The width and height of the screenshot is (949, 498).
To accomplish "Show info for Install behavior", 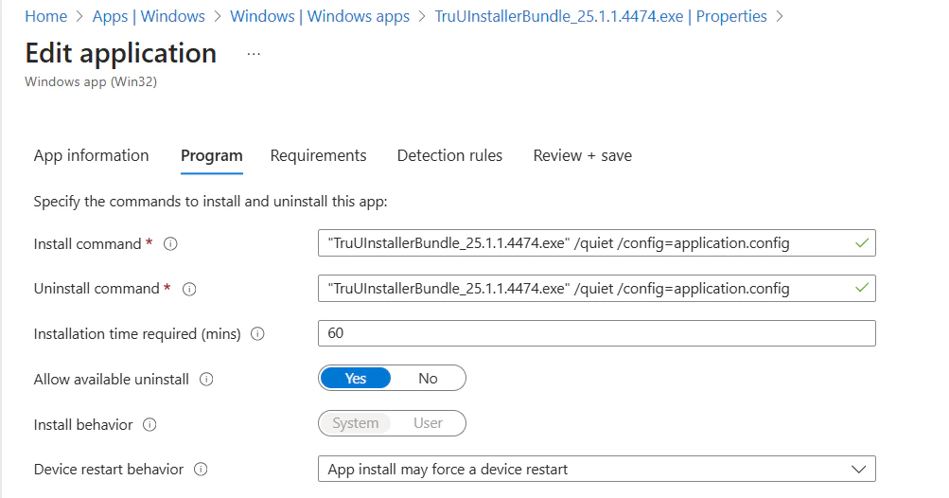I will [x=149, y=425].
